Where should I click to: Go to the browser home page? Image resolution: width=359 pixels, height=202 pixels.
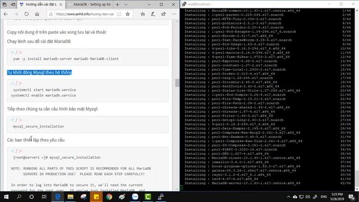pos(37,14)
